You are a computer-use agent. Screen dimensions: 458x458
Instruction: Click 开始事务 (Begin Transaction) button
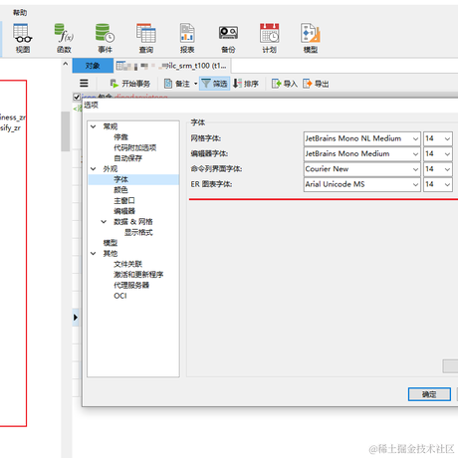tap(130, 84)
